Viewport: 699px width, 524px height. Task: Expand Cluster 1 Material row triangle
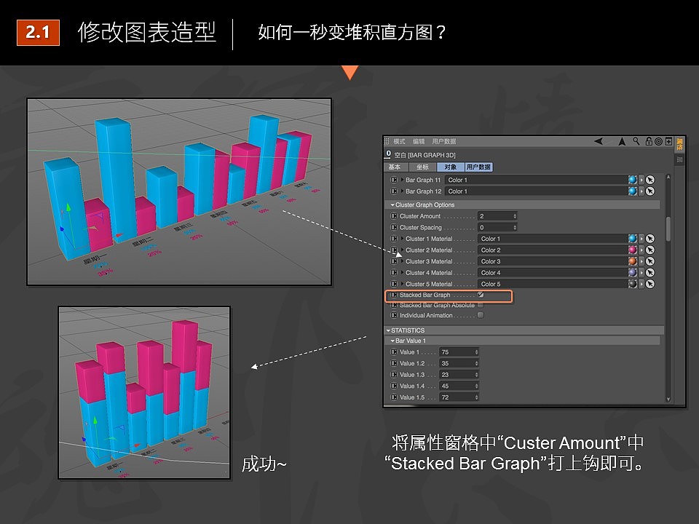click(x=402, y=239)
